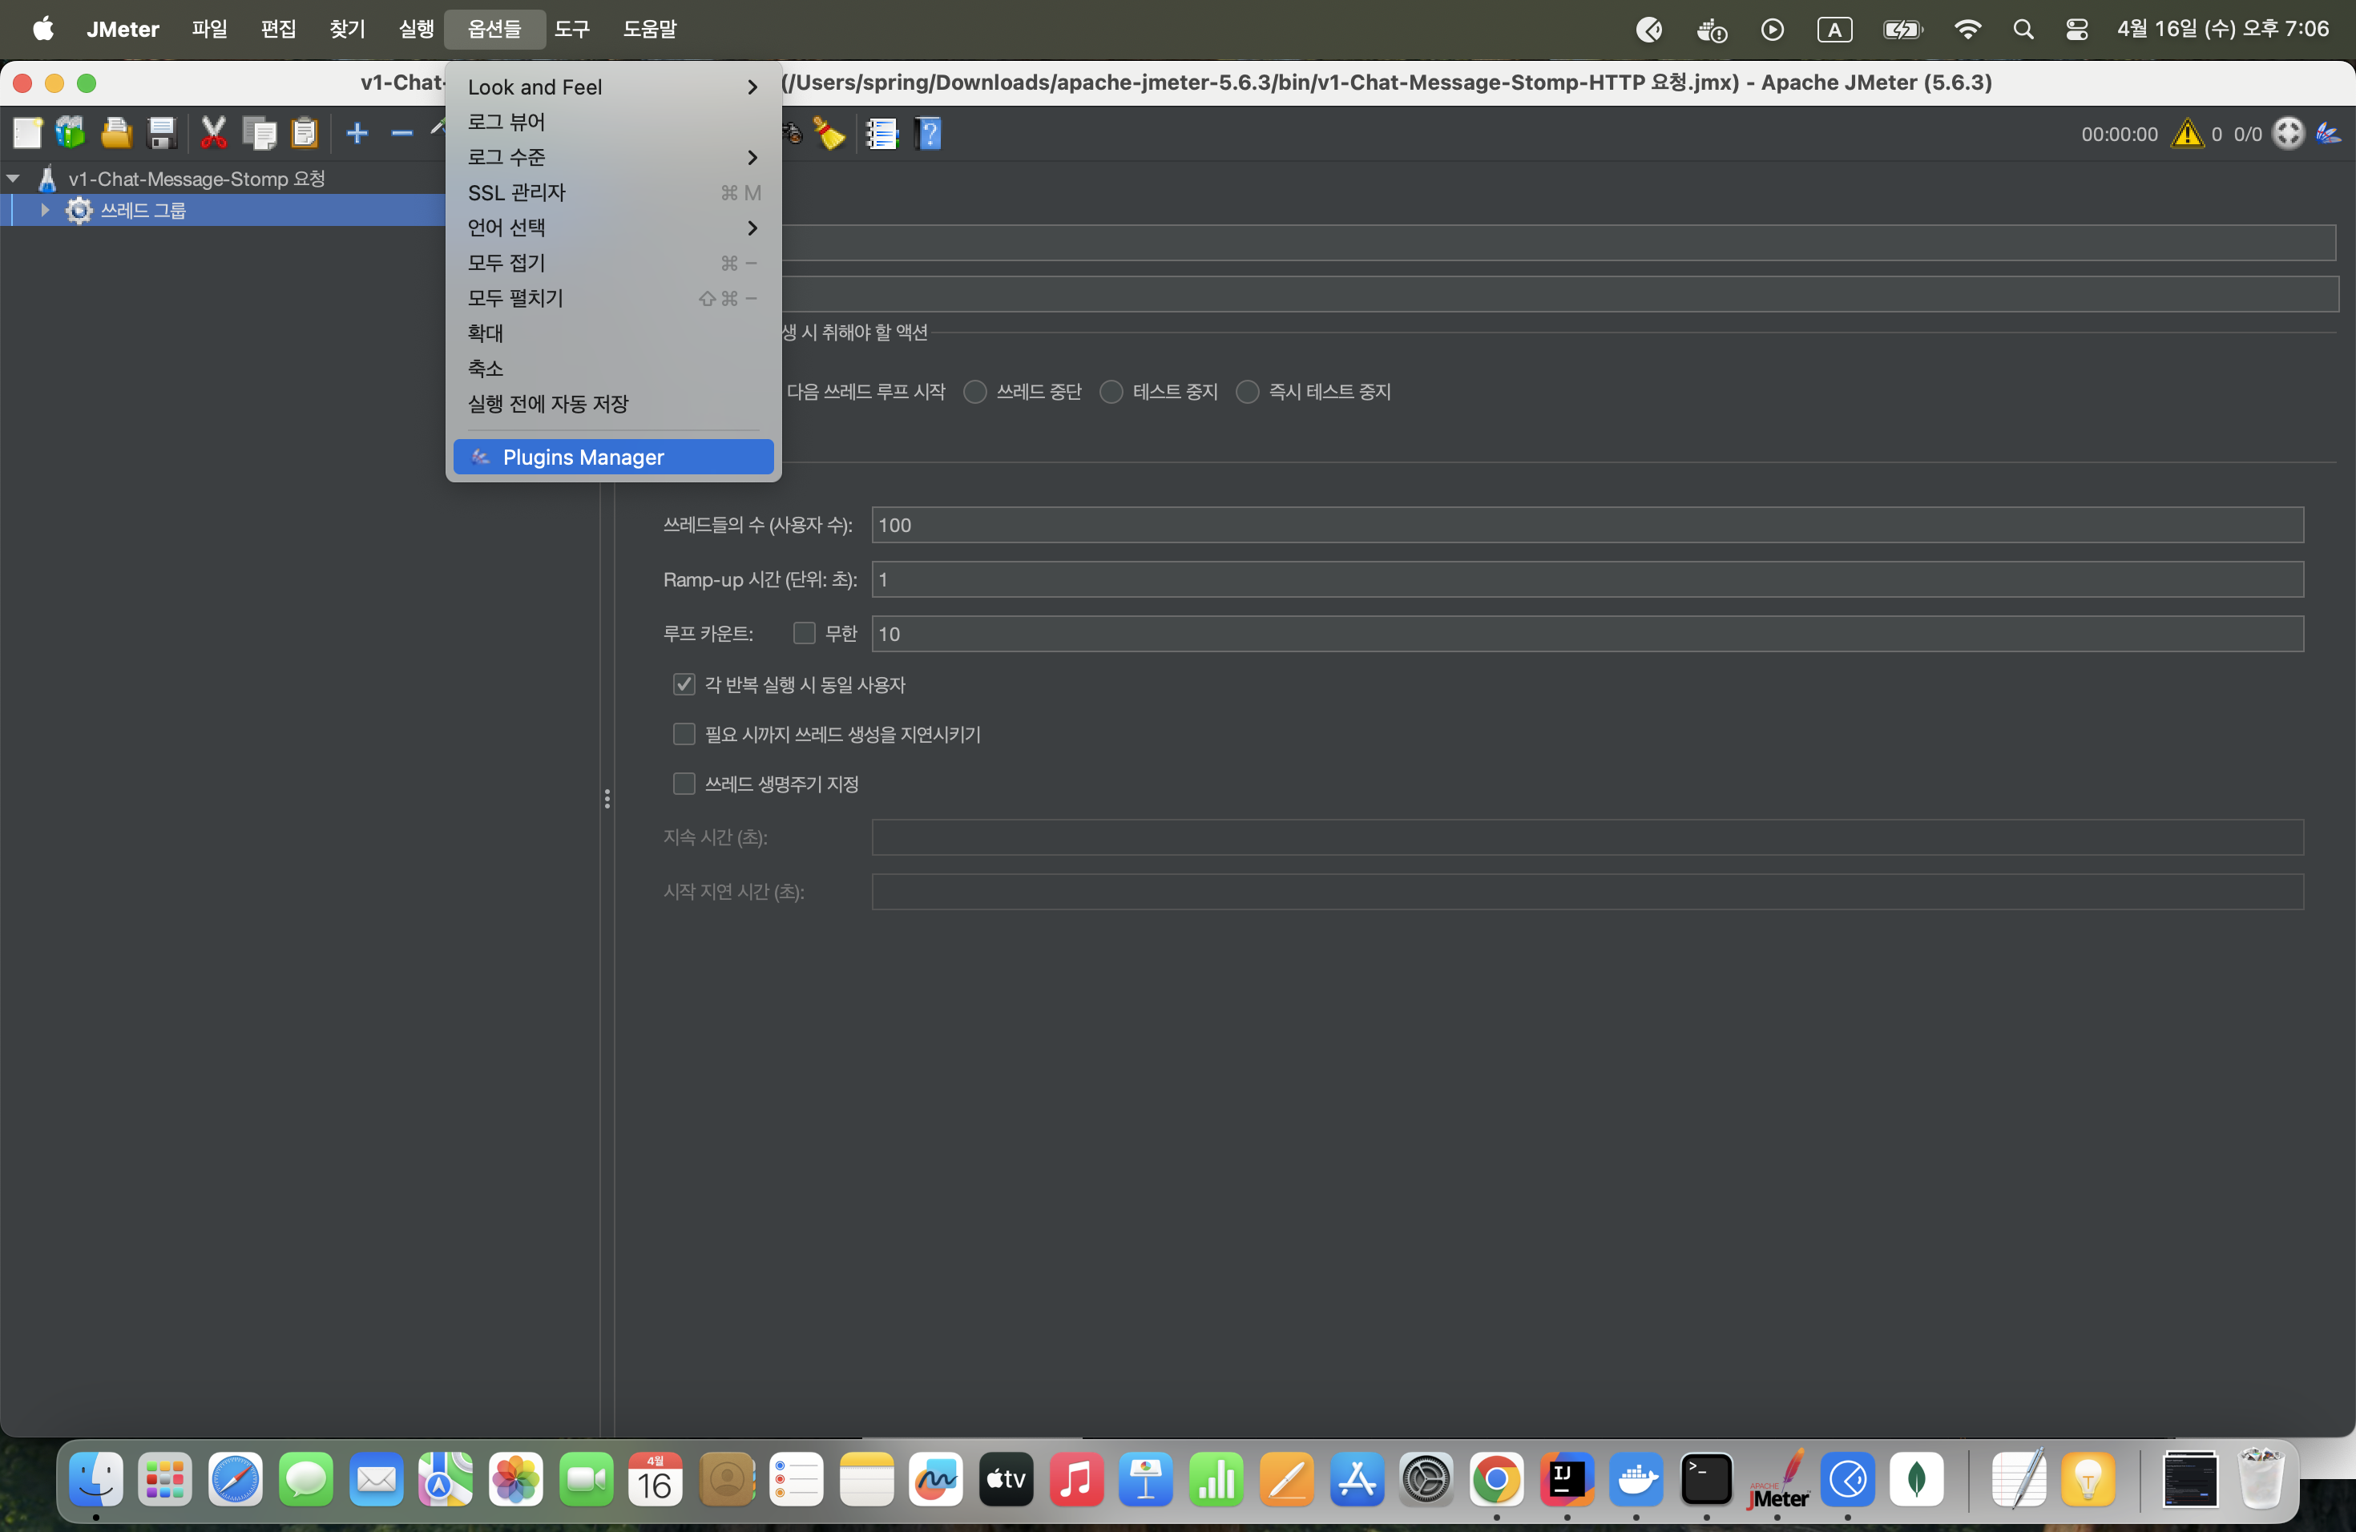The height and width of the screenshot is (1532, 2356).
Task: Collapse the v1-Chat-Message-Stomp 요청 test plan node
Action: [14, 179]
